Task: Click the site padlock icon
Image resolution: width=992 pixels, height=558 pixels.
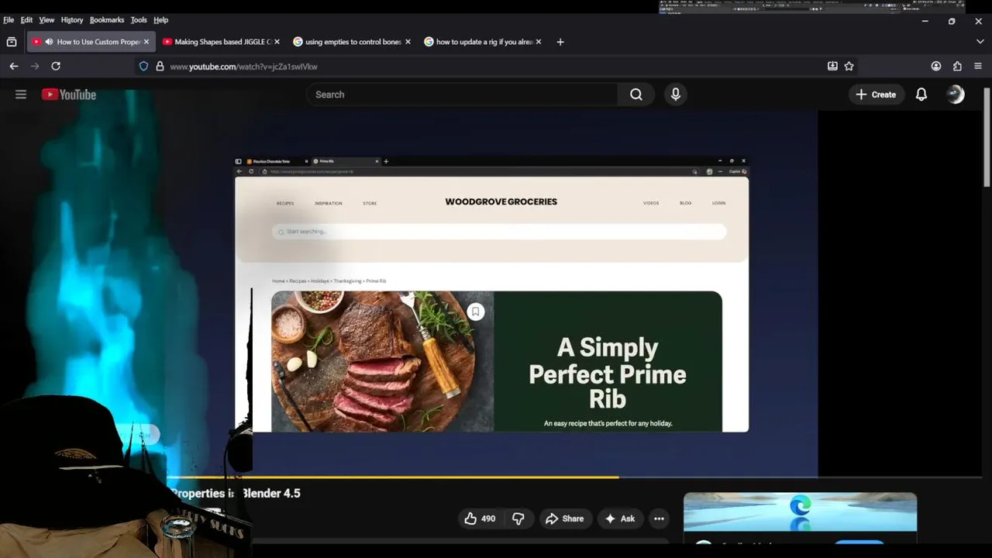Action: point(160,67)
